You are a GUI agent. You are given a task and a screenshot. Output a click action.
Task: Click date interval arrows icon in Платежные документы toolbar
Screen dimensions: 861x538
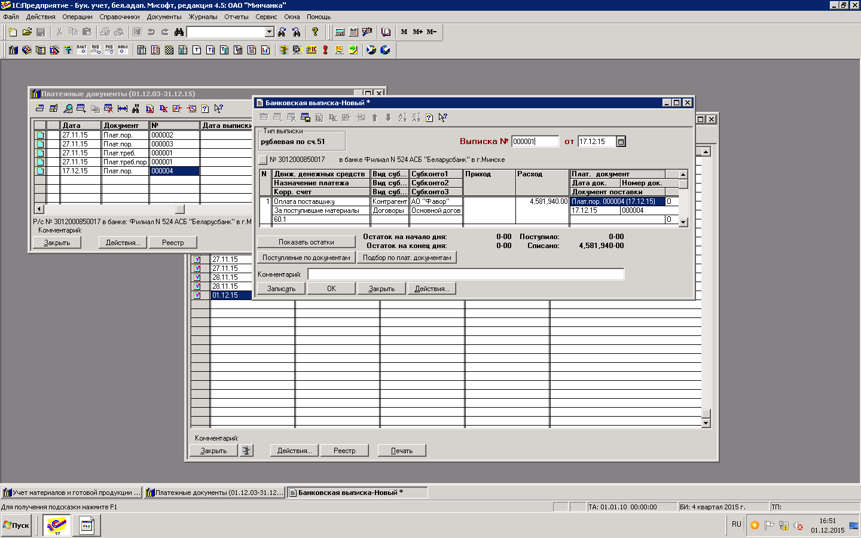click(123, 108)
